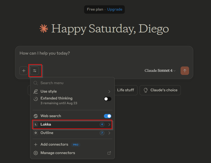Expand the Outline connector chevron

[x=109, y=133]
